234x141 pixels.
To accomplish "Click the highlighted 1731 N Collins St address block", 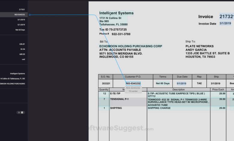I will (x=113, y=21).
